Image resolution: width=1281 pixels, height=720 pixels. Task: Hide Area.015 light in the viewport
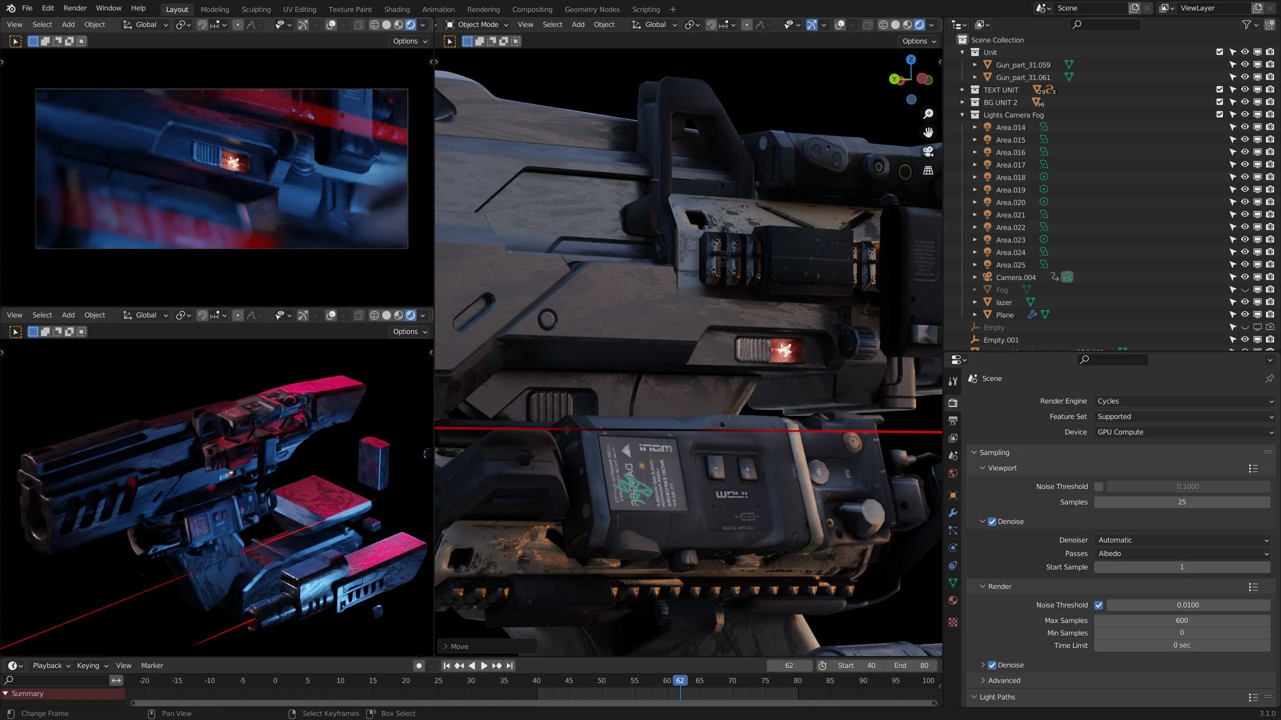(1244, 139)
